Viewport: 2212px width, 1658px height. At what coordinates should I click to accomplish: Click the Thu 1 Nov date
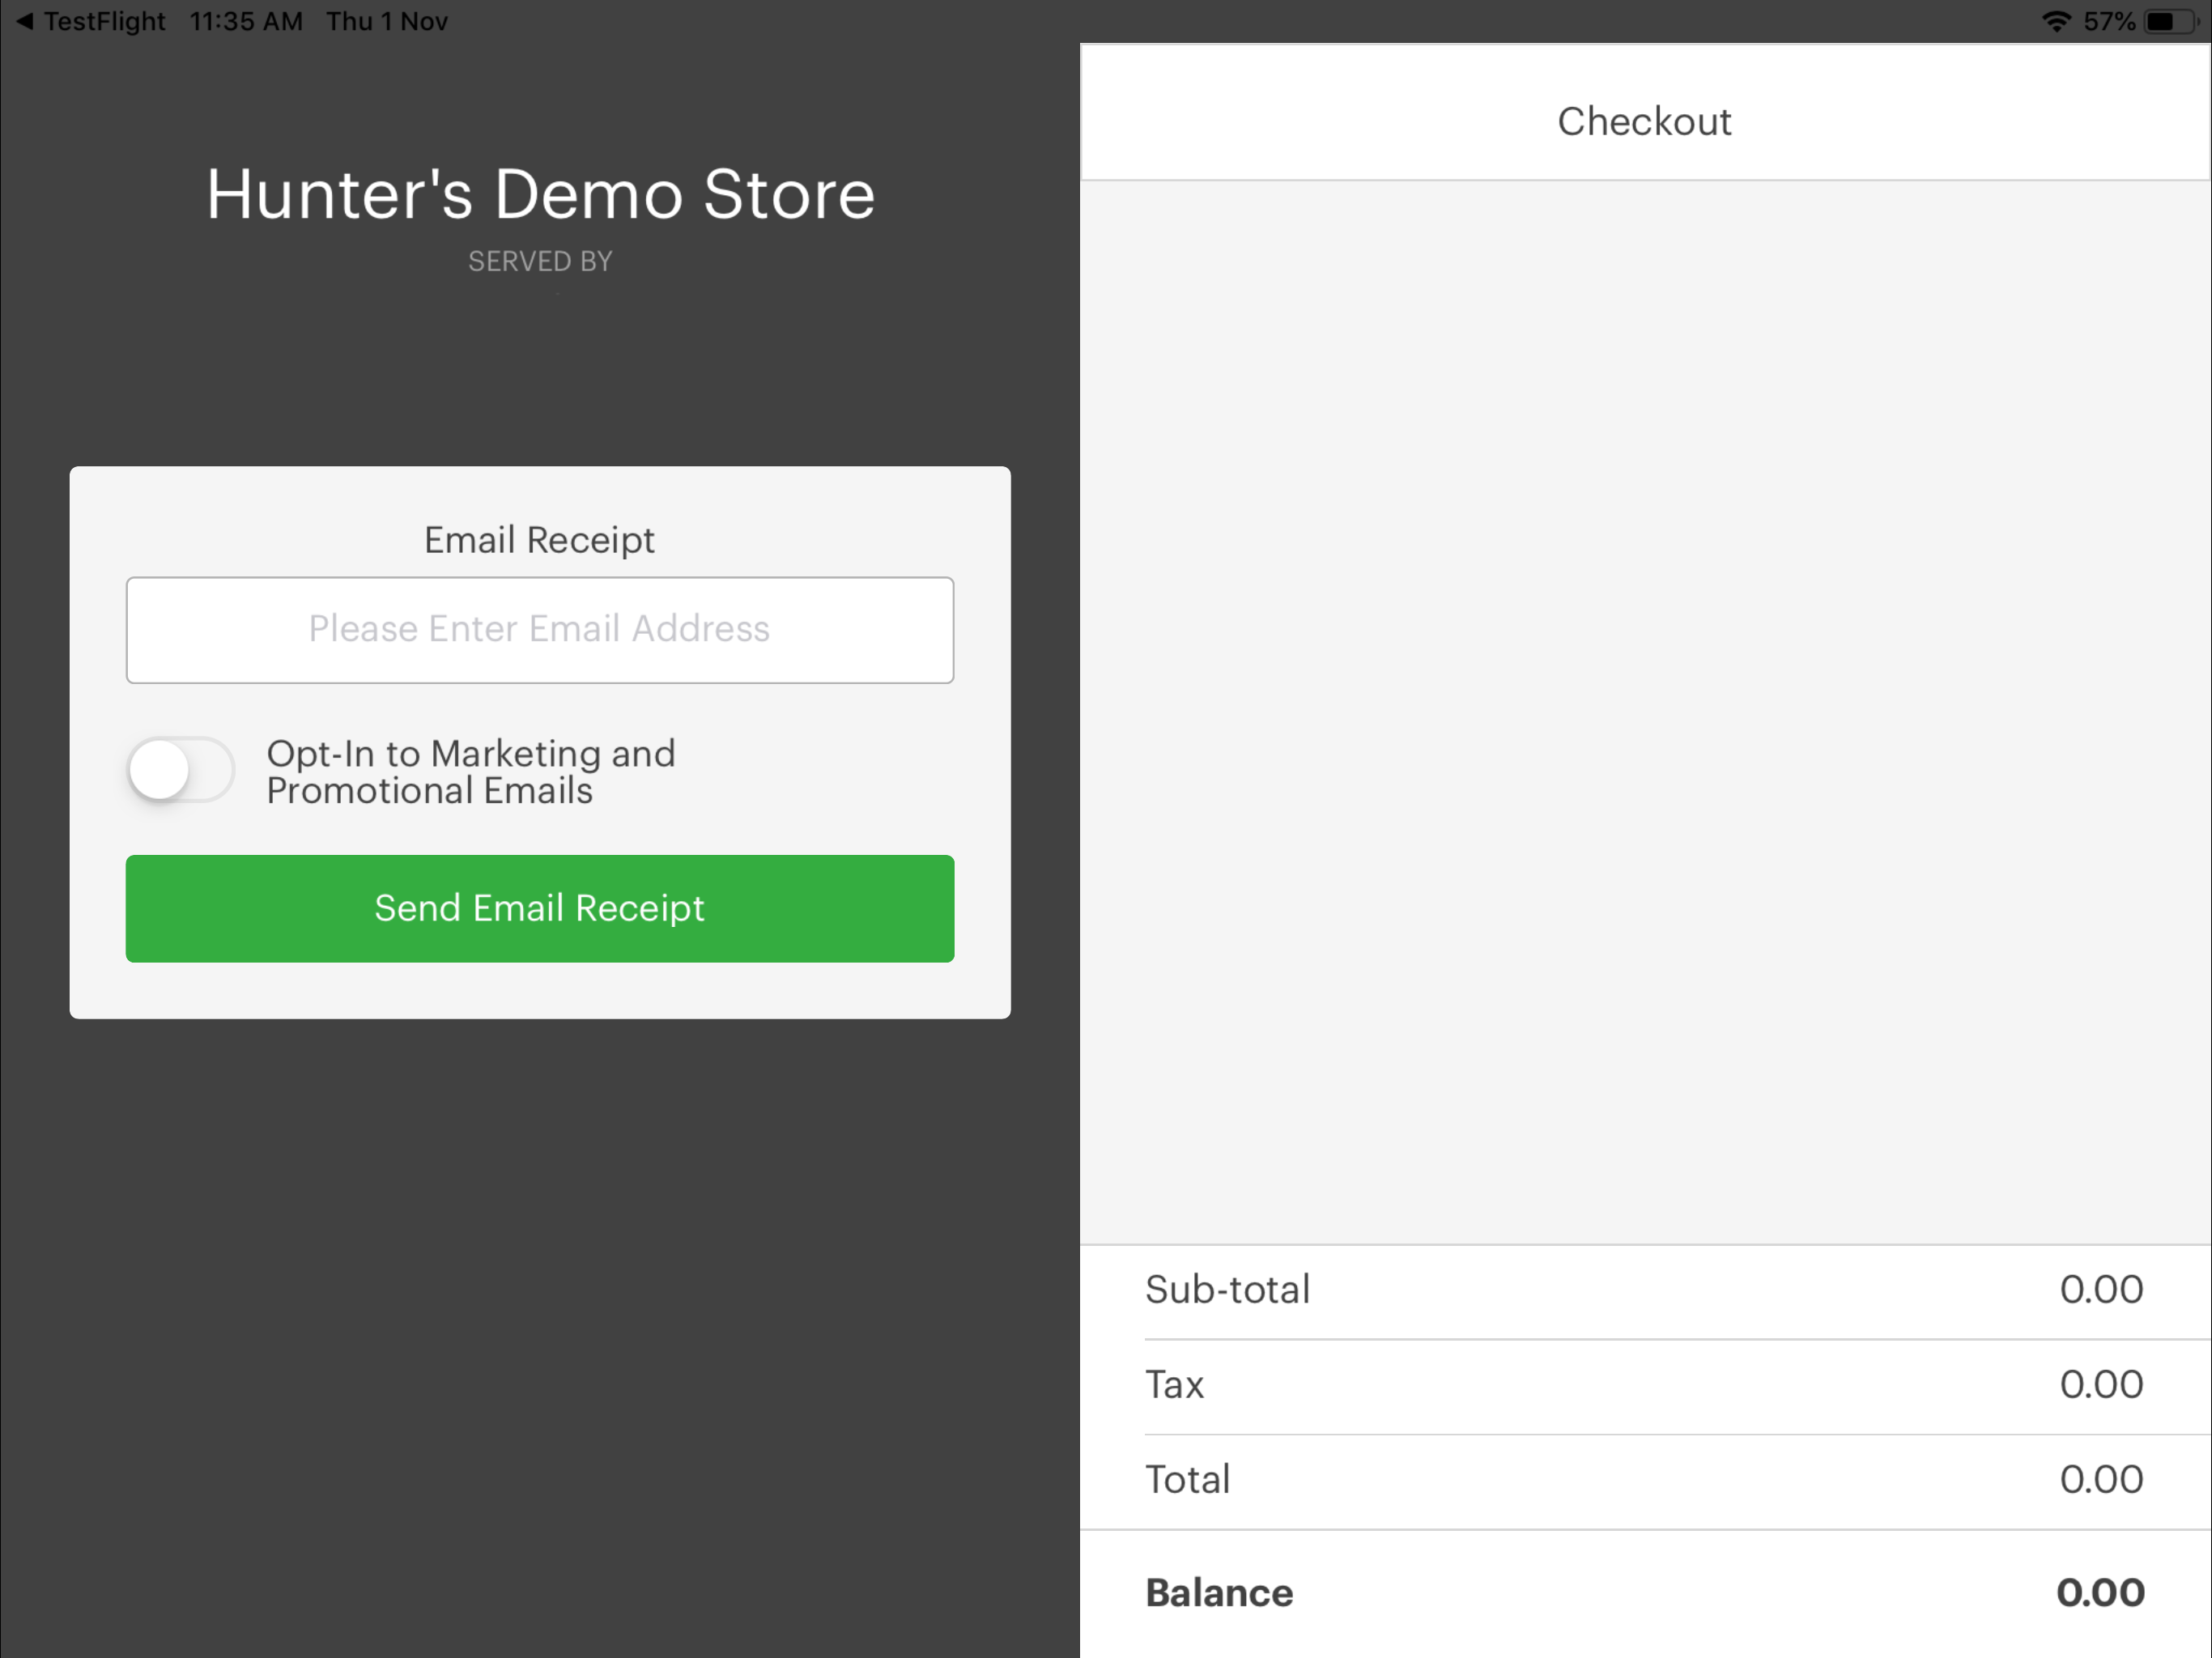click(x=387, y=21)
